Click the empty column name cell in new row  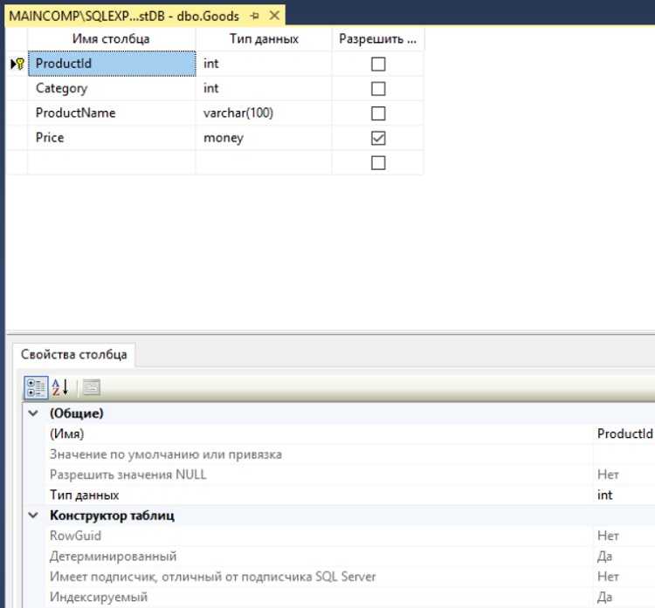[x=111, y=162]
